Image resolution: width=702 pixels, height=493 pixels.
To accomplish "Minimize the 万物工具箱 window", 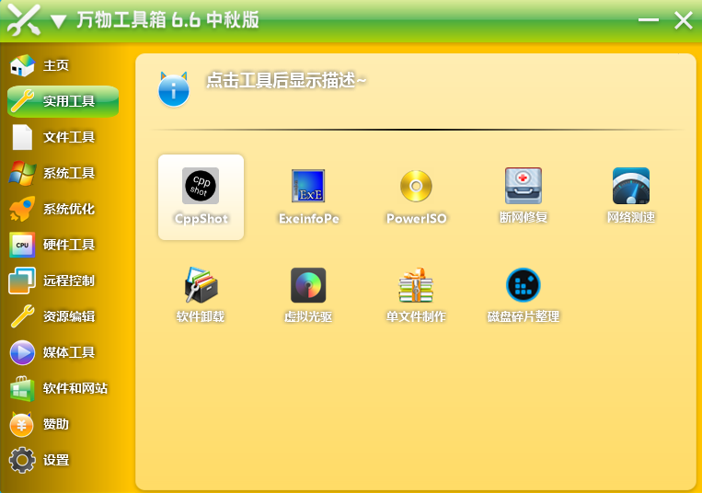I will [648, 20].
